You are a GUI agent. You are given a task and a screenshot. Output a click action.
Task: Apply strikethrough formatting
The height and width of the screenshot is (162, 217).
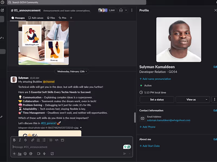pyautogui.click(x=25, y=140)
